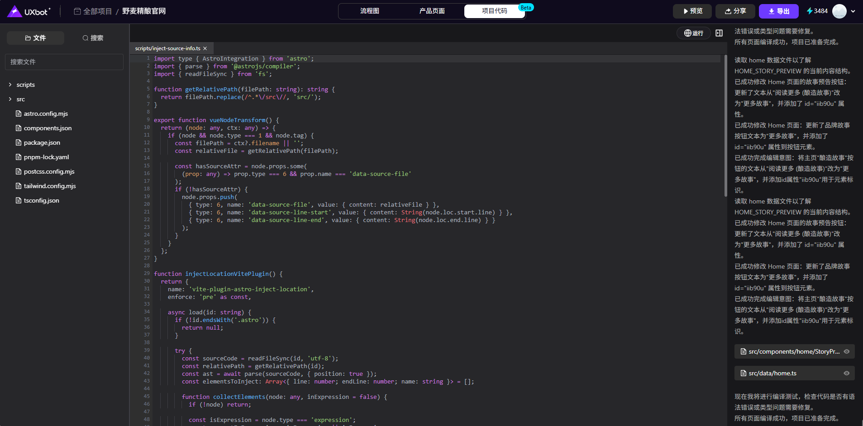This screenshot has height=426, width=863.
Task: Open the tailwind.config.mjs file
Action: click(50, 186)
